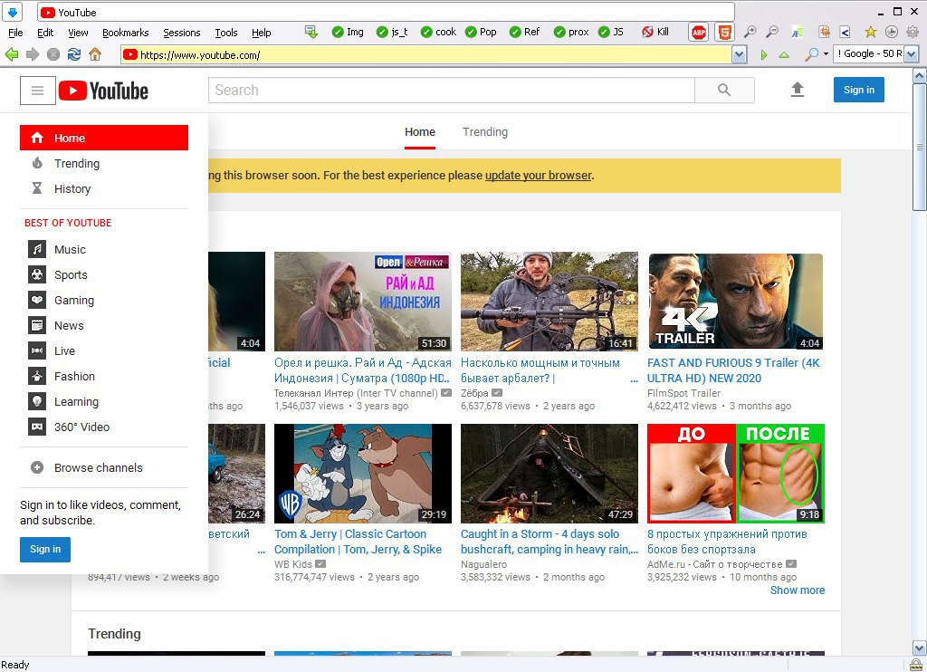Click the YouTube logo
The image size is (927, 672).
tap(103, 91)
